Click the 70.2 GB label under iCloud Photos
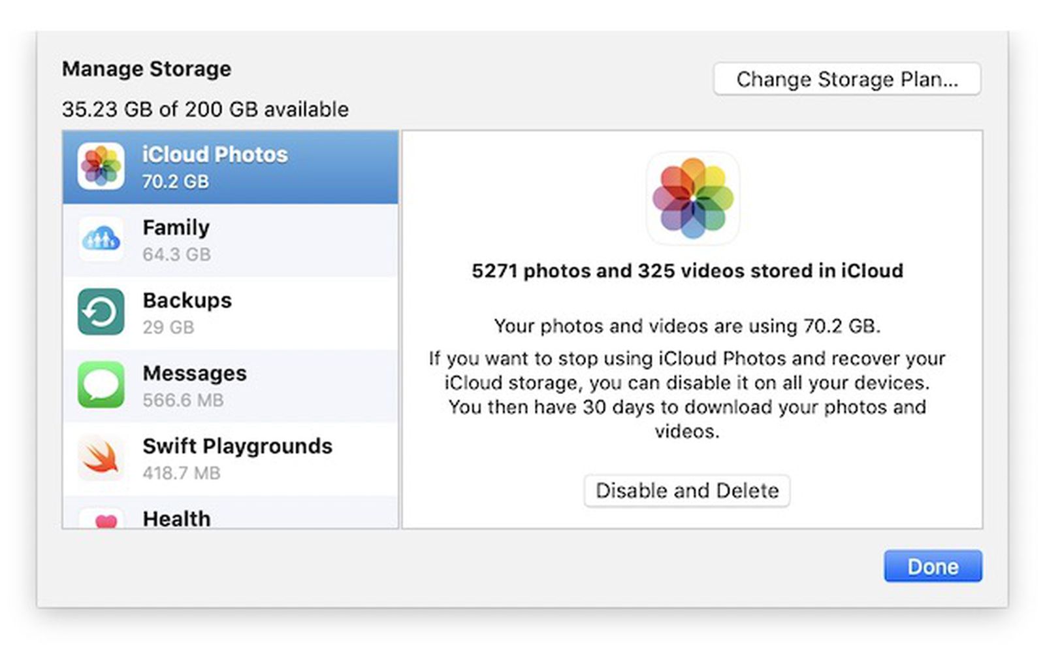The image size is (1045, 651). point(176,182)
